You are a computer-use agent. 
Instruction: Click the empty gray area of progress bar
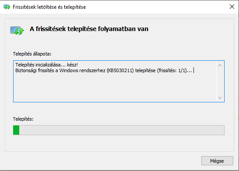(x=122, y=130)
